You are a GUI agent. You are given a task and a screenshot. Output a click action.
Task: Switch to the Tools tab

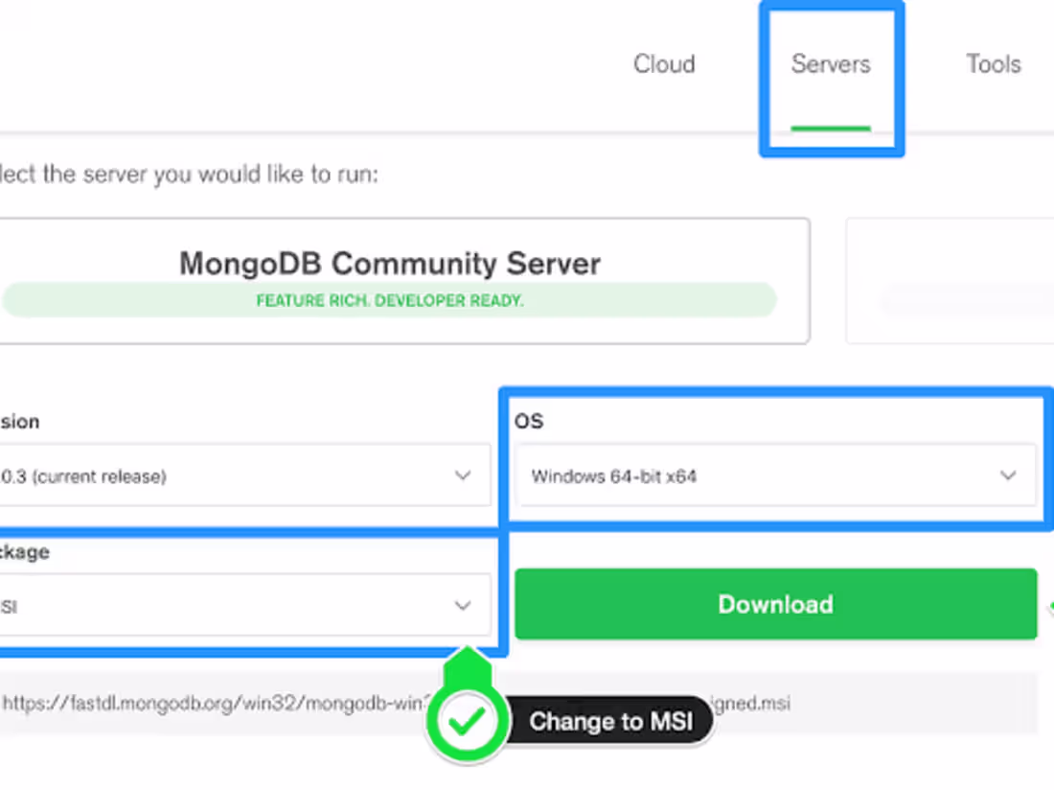pos(994,63)
